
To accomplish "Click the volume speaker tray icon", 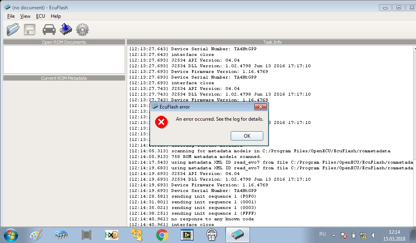I will 373,235.
